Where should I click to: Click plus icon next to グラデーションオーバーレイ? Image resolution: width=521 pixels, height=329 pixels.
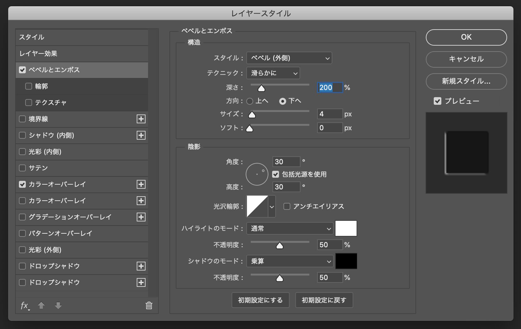[141, 217]
